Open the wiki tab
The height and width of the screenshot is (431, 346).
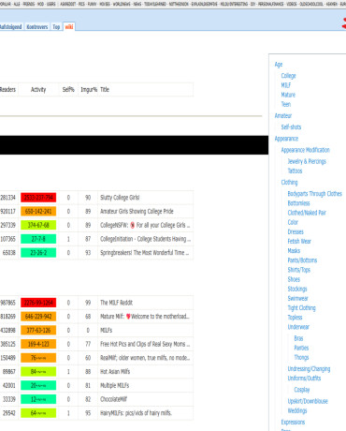pyautogui.click(x=69, y=27)
